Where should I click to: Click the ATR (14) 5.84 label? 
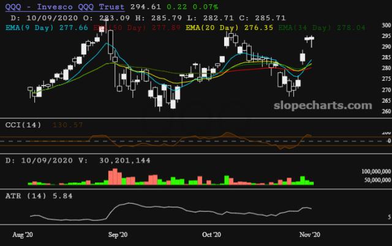point(39,196)
